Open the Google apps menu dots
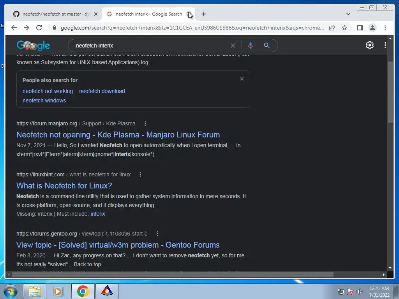Viewport: 399px width, 299px height. click(385, 45)
